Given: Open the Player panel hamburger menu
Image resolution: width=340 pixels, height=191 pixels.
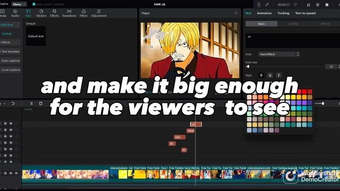Looking at the screenshot, I should tap(236, 13).
